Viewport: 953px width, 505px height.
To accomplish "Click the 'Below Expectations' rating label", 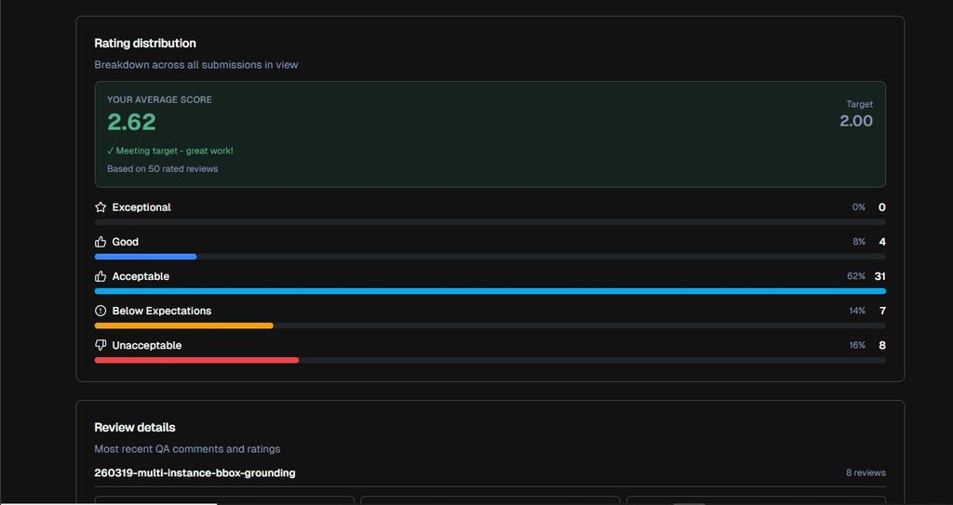I will [x=162, y=311].
